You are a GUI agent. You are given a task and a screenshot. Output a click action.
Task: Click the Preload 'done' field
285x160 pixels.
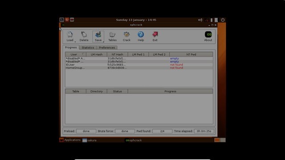[x=86, y=131]
